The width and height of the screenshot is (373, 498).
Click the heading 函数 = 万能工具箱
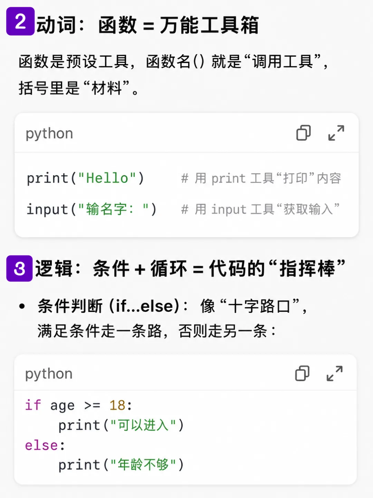coord(179,25)
